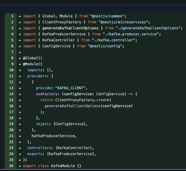Click the create method call on line 15

point(103,100)
